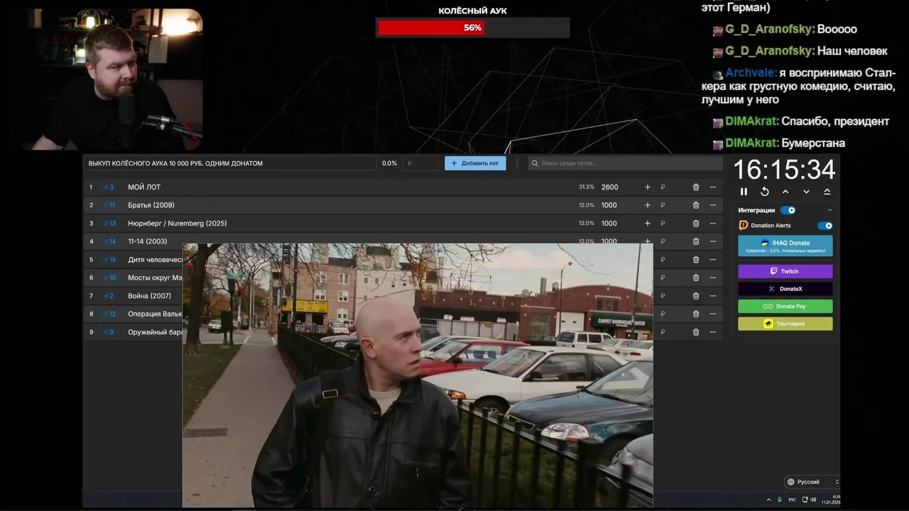Click the movie video overlay
Image resolution: width=909 pixels, height=511 pixels.
418,375
